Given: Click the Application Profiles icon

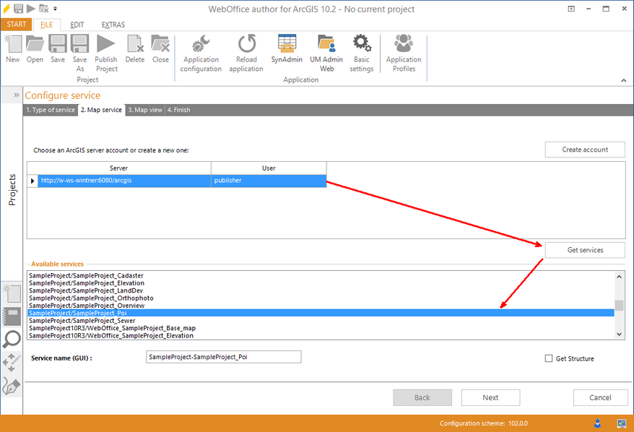Looking at the screenshot, I should [403, 53].
